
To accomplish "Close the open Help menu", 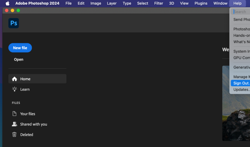I will [237, 3].
